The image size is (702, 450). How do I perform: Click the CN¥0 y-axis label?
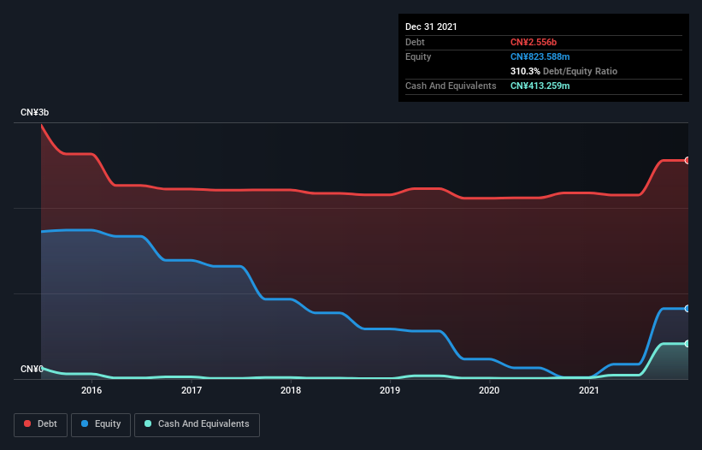click(x=32, y=369)
